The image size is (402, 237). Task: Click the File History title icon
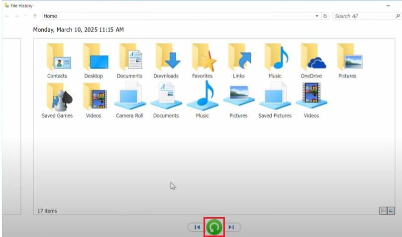(6, 5)
